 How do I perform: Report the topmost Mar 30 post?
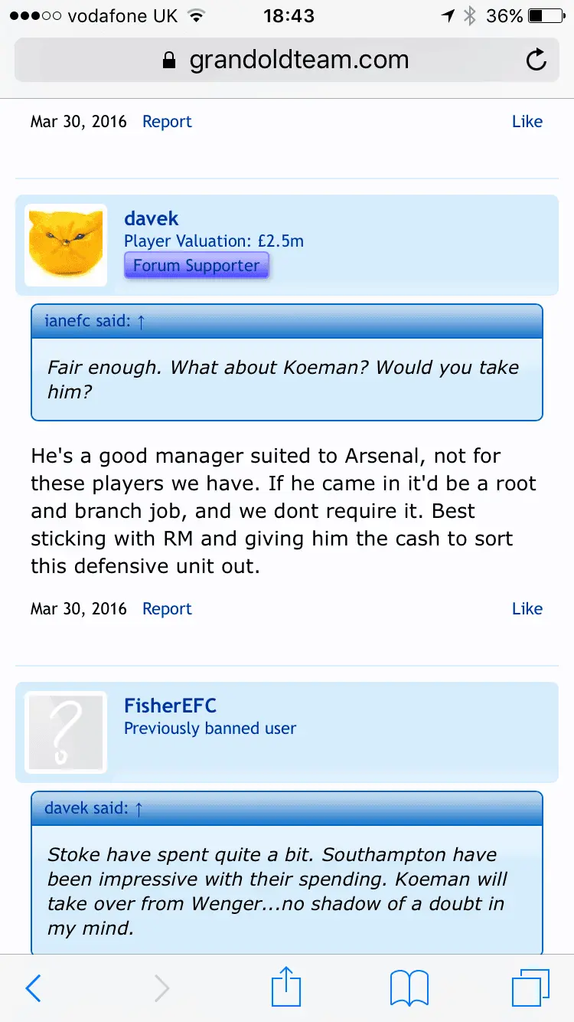(167, 122)
